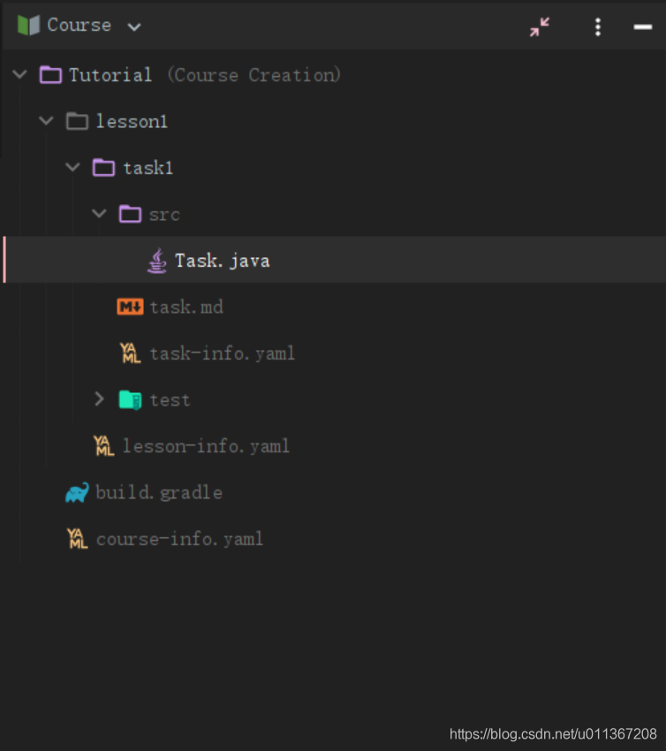This screenshot has height=751, width=666.
Task: Click the green test folder icon
Action: [130, 399]
